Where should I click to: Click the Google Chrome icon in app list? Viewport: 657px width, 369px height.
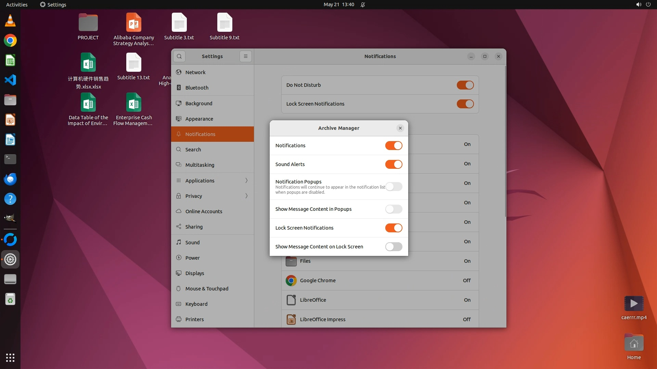[x=291, y=281]
